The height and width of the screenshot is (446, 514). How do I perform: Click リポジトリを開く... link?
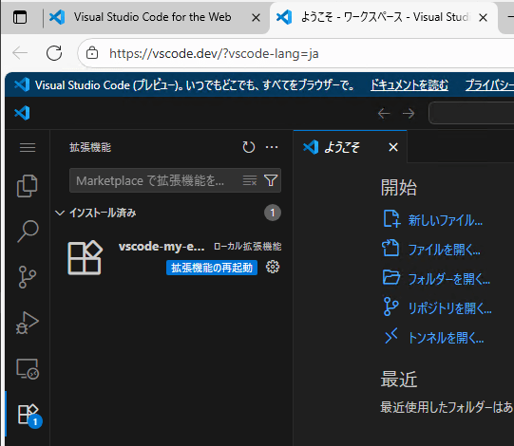coord(449,308)
